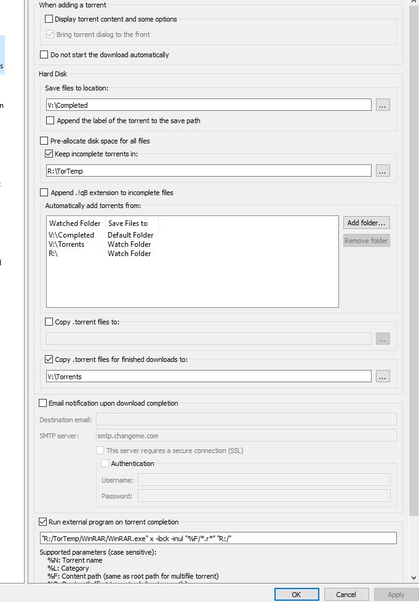Browse for the V:\Completed save location
Screen dimensions: 419x602
(383, 105)
